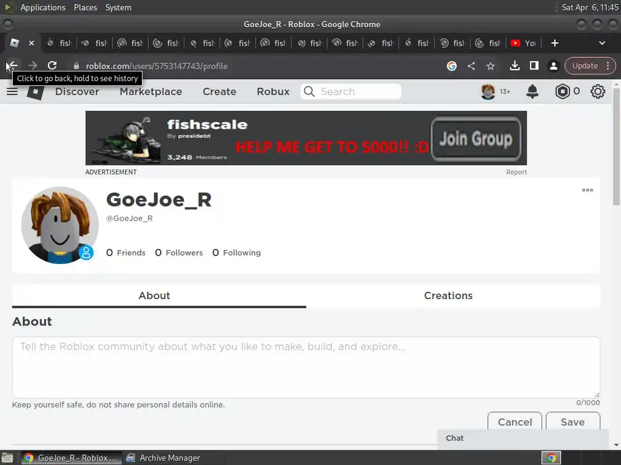Open the 0 Friends link

click(126, 252)
